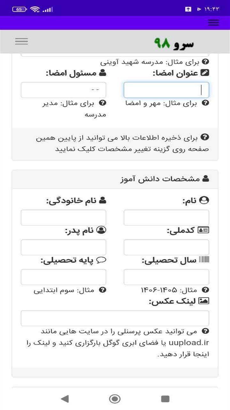Focus the نام پدر input field
Screen dimensions: 230x410
[x=63, y=247]
